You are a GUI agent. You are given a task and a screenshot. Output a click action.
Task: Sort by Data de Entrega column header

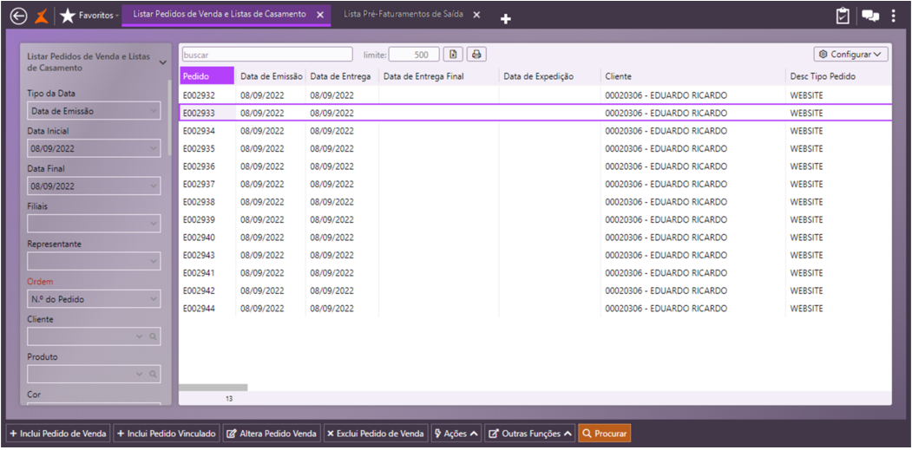tap(341, 76)
